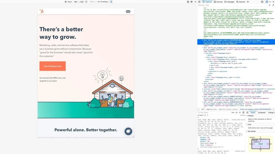The height and width of the screenshot is (154, 275).
Task: Pick a color with the eyedropper icon
Action: [x=273, y=5]
